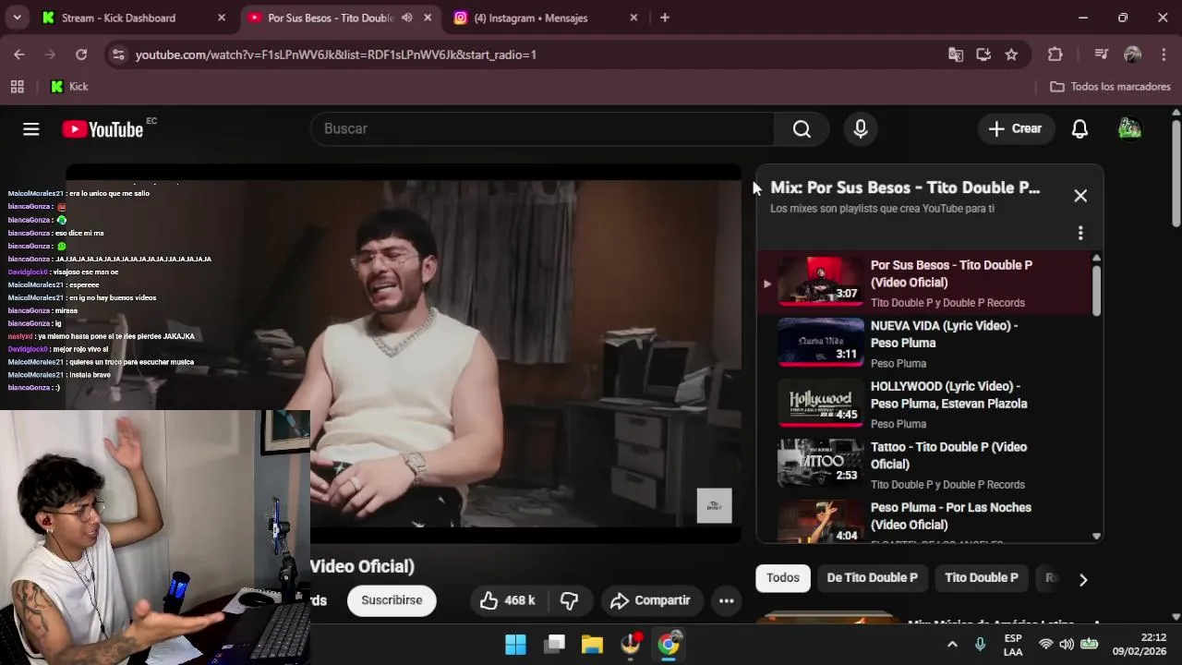This screenshot has width=1182, height=665.
Task: Click the taskbar microphone tray icon
Action: [980, 644]
